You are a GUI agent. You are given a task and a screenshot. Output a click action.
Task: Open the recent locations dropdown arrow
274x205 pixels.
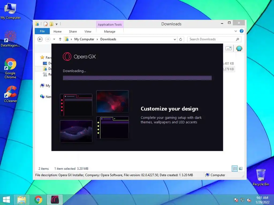[54, 39]
